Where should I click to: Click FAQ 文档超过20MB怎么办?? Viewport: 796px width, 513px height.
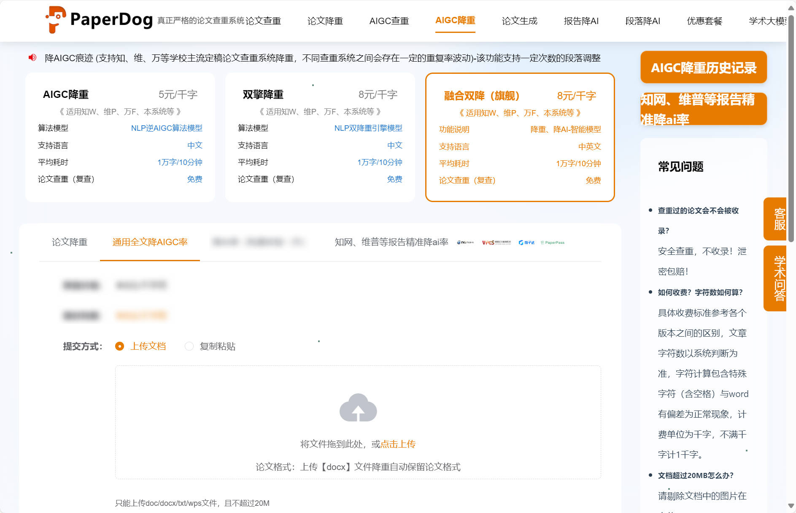pos(696,475)
